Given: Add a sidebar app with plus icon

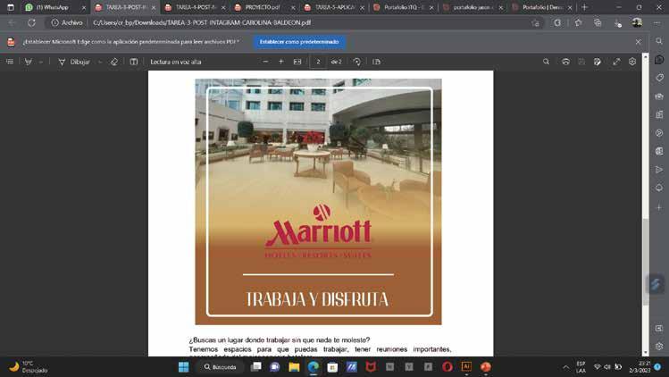Looking at the screenshot, I should tap(659, 207).
